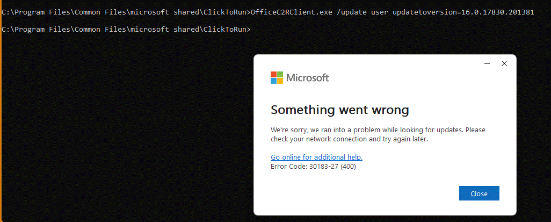Click the version number 16.0.17830.201381

[x=497, y=11]
